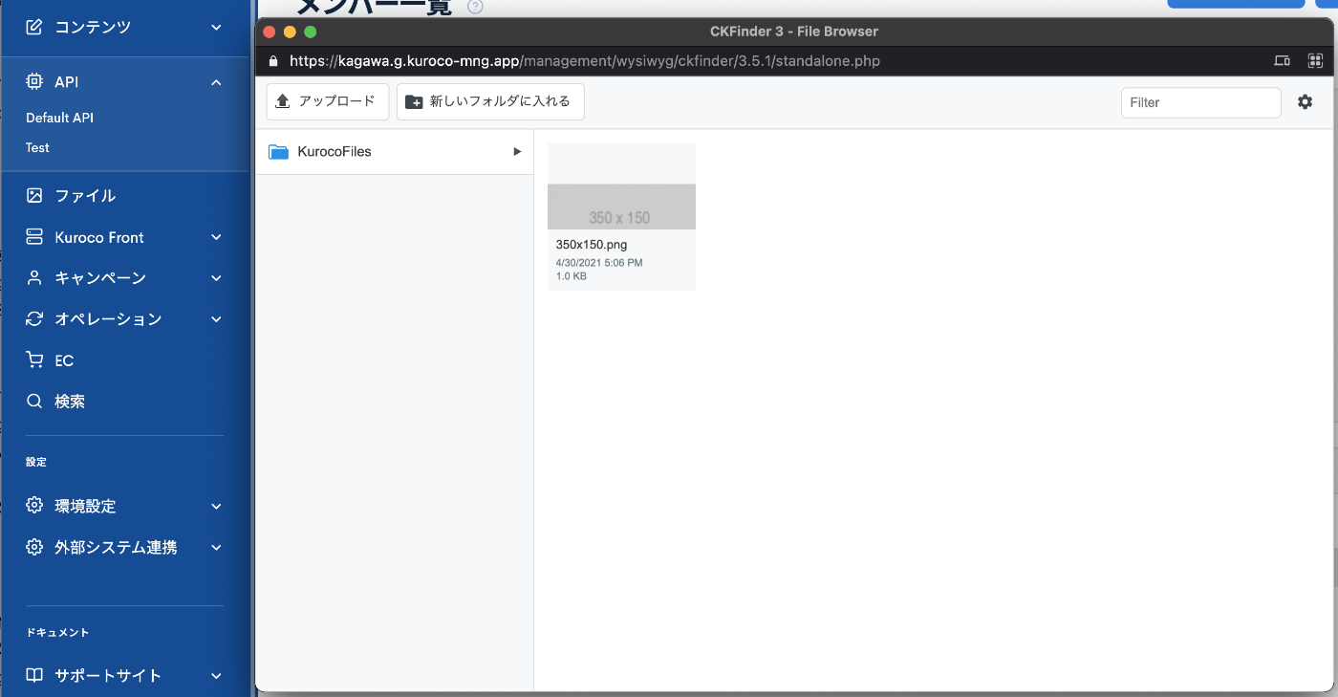Click the Upload (アップロード) button
This screenshot has height=697, width=1338.
[x=328, y=101]
